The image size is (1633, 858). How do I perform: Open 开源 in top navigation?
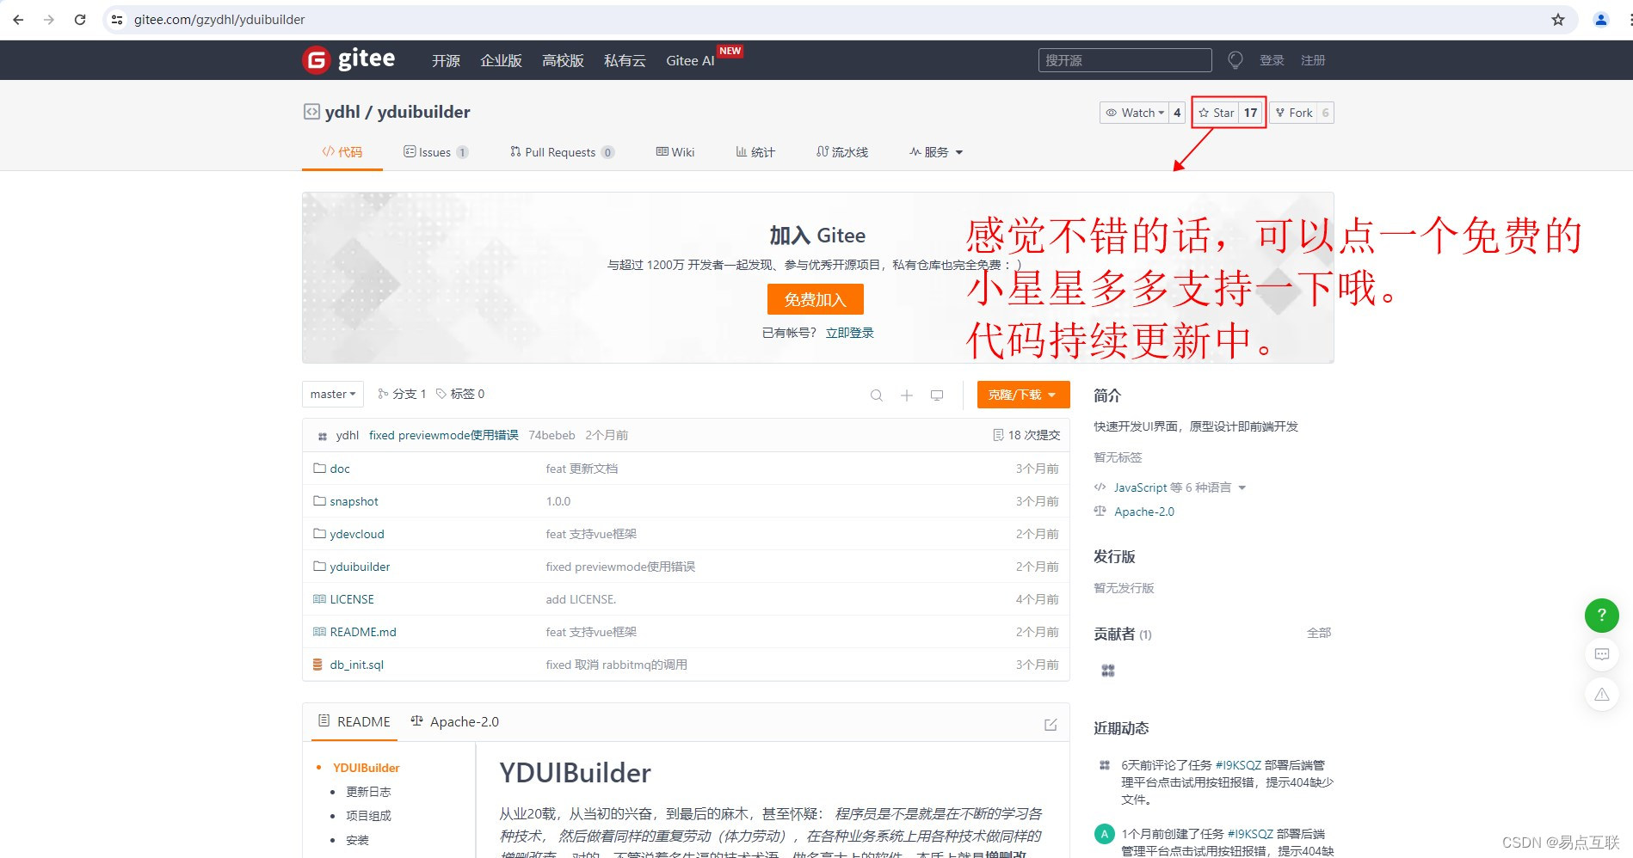(x=446, y=60)
